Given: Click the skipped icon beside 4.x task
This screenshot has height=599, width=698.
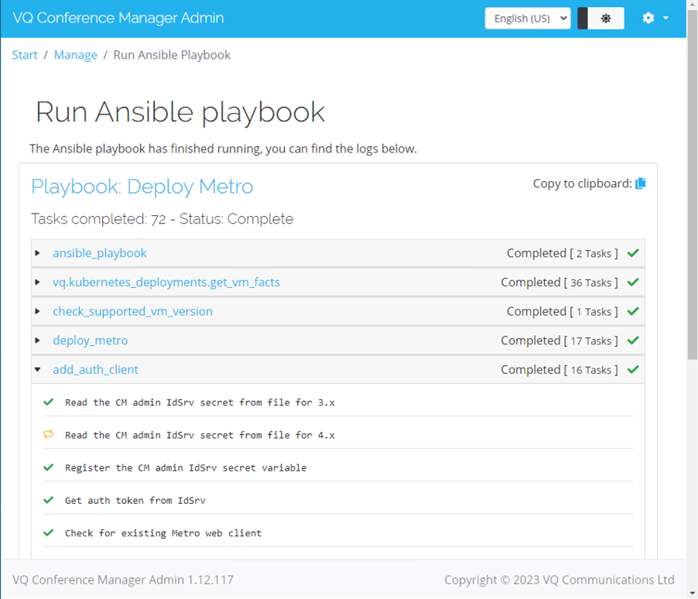Looking at the screenshot, I should 48,434.
